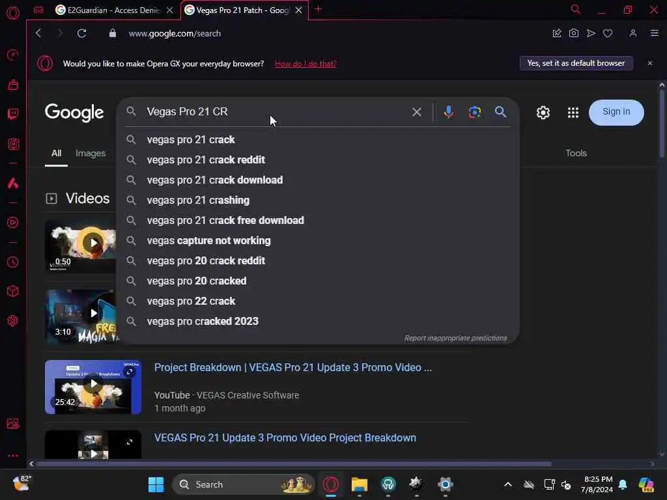667x500 pixels.
Task: Open the Aria AI sidebar icon
Action: [x=13, y=183]
